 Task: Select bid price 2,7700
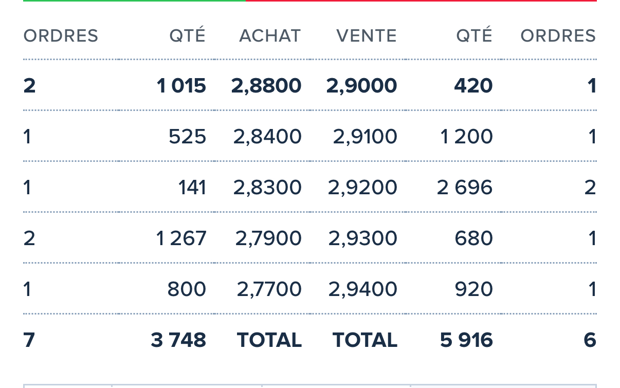click(x=269, y=289)
